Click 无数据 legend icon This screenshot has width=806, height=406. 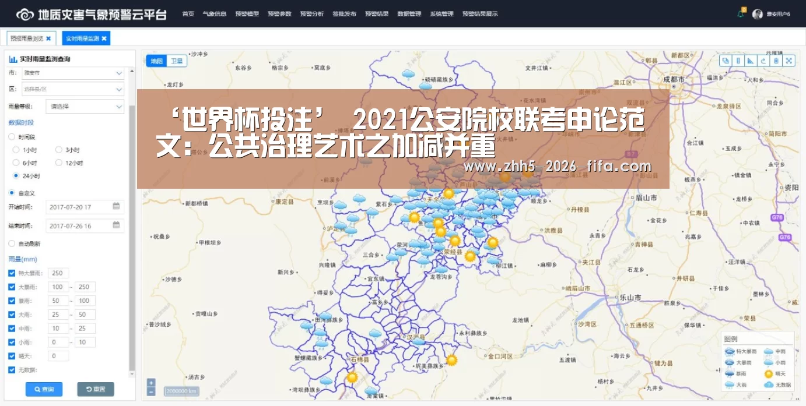(x=769, y=384)
